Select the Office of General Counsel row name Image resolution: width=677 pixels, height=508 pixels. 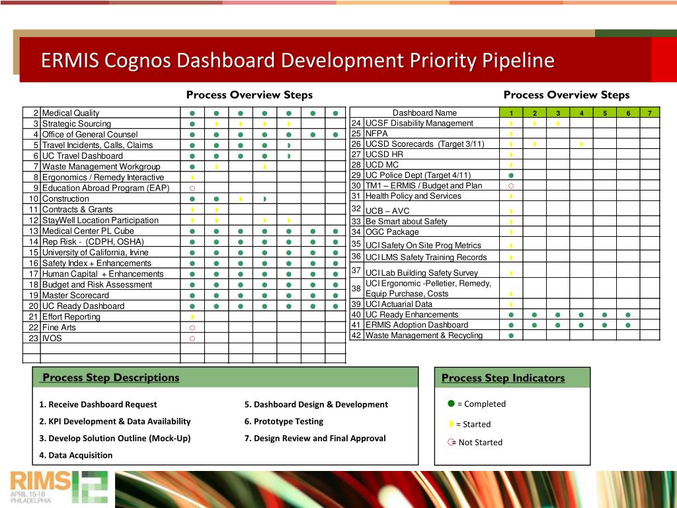pos(90,135)
